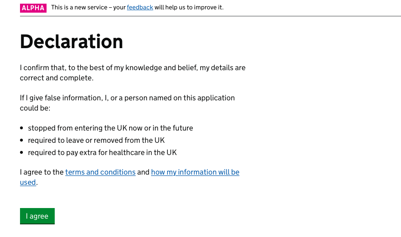The width and height of the screenshot is (401, 237).
Task: Click the 'could be:' line of text
Action: coord(35,108)
